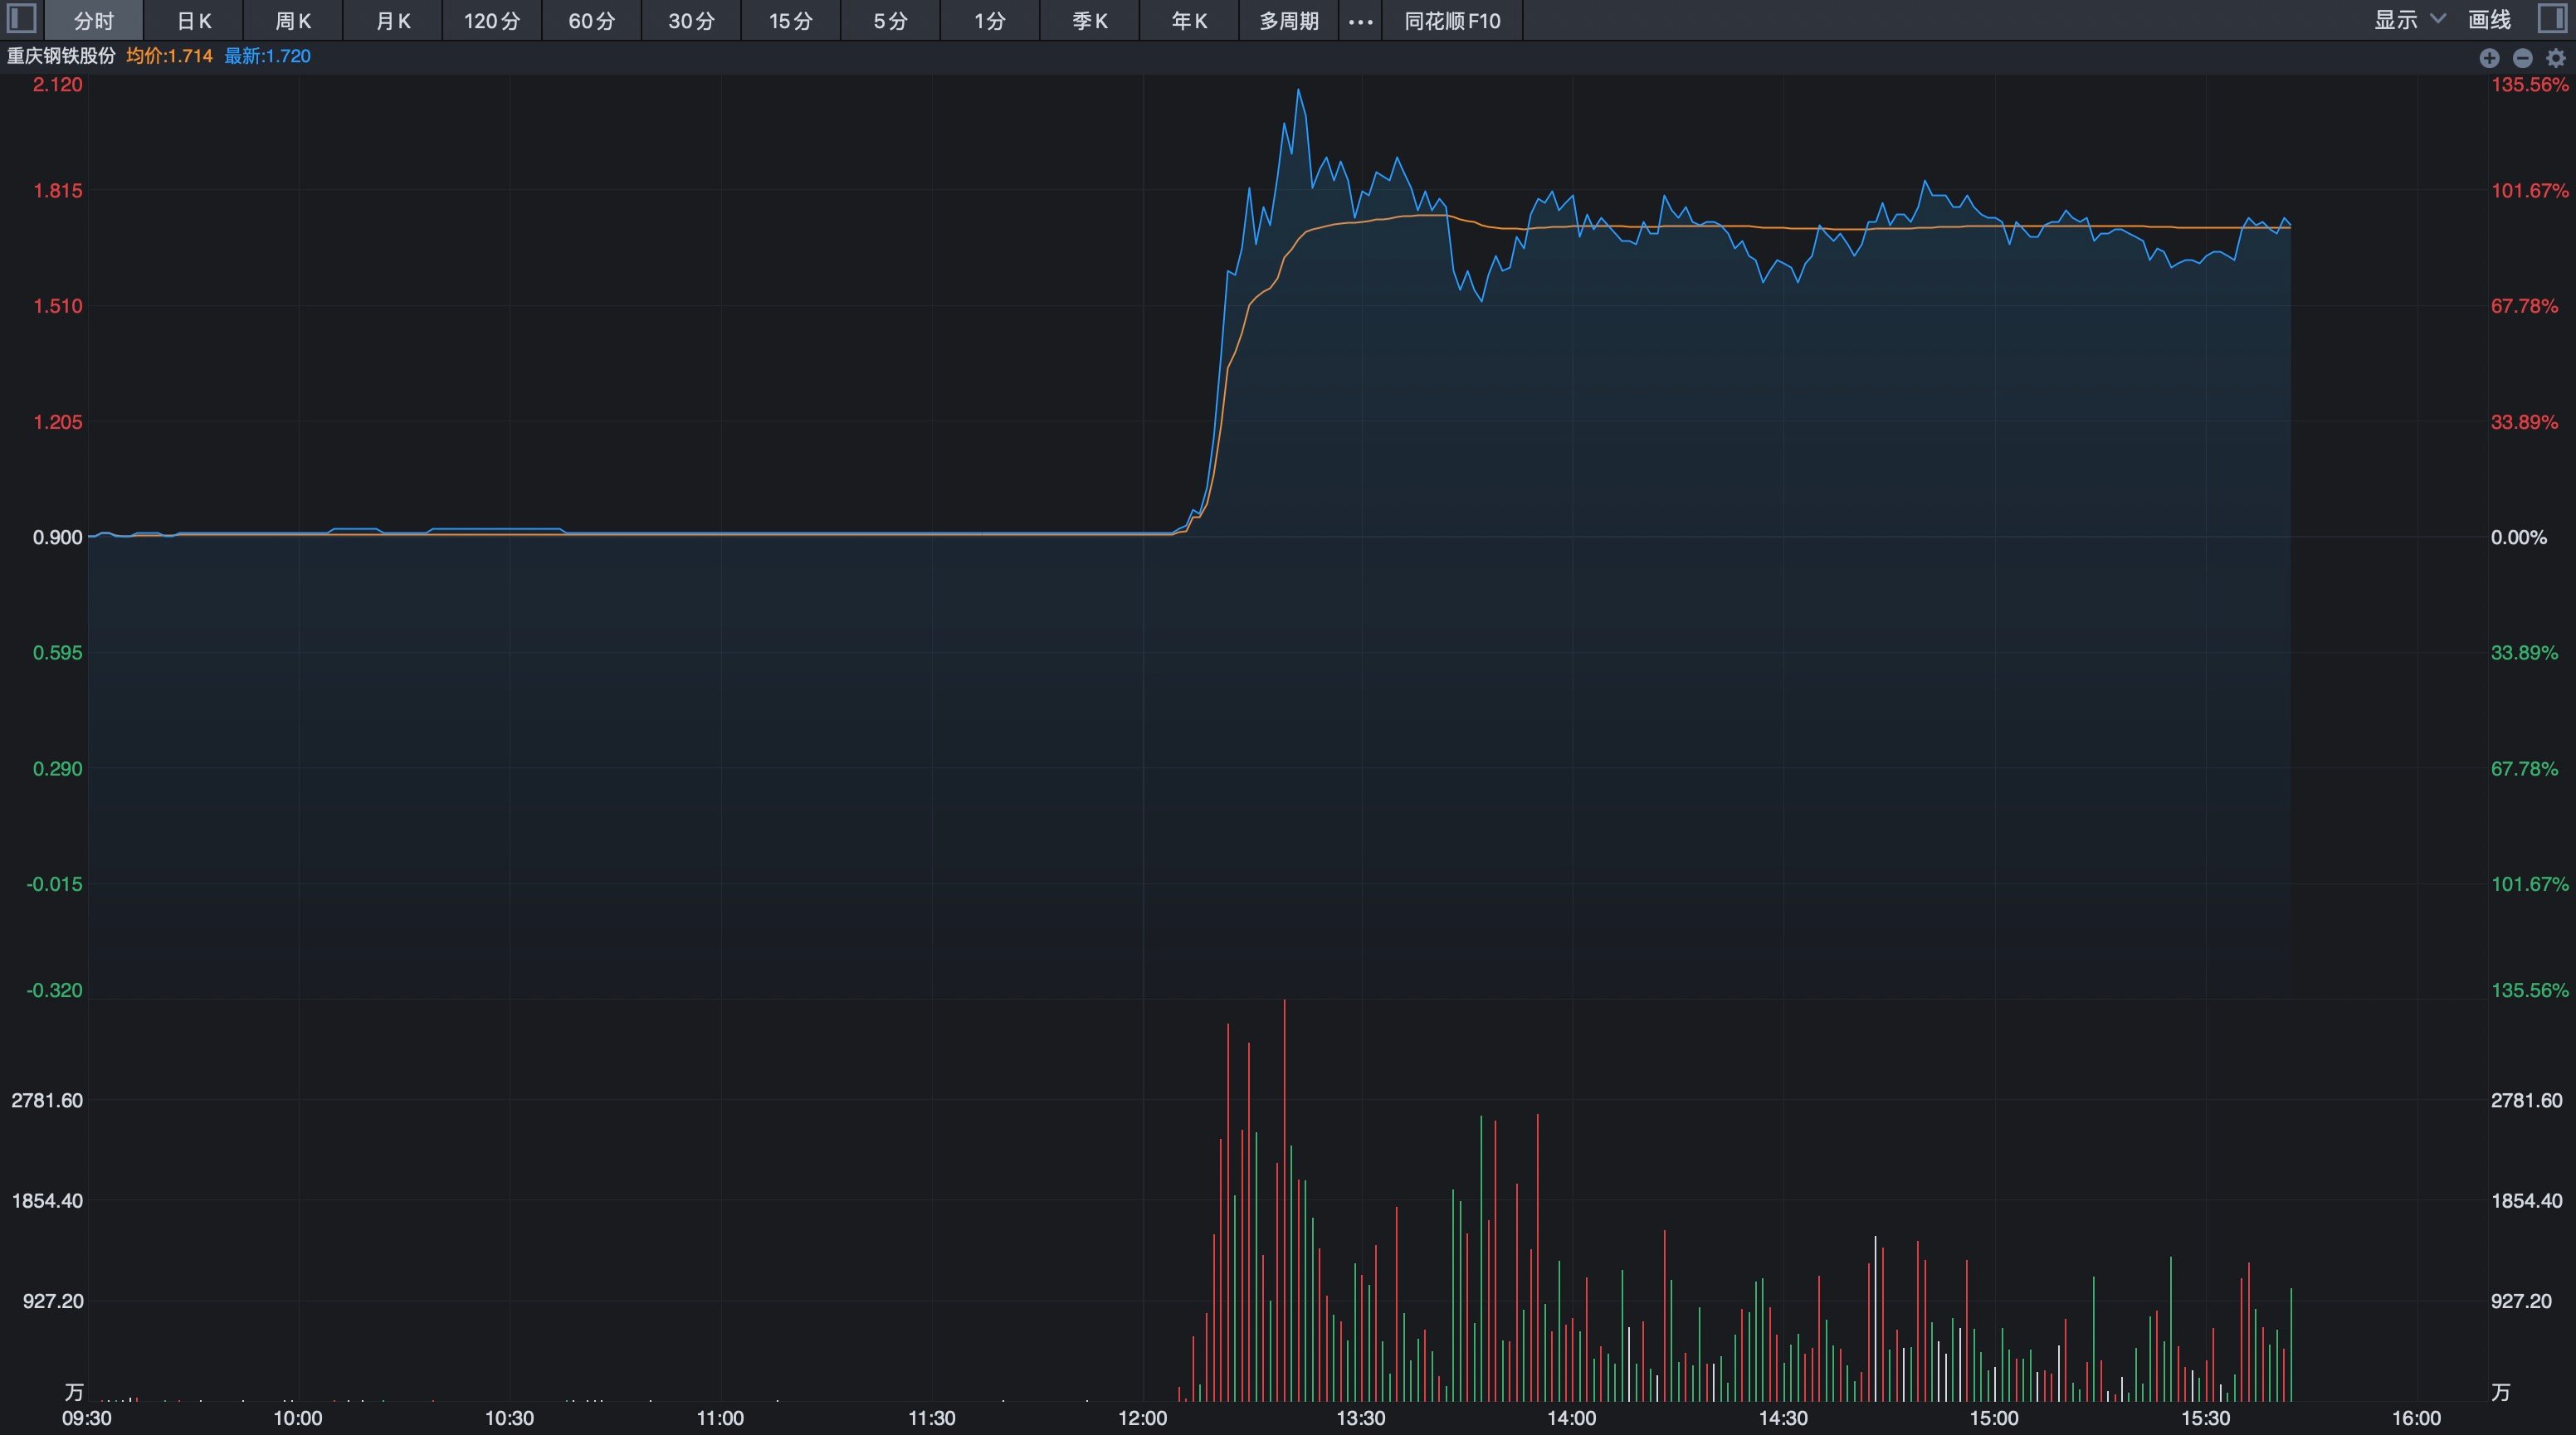Image resolution: width=2576 pixels, height=1435 pixels.
Task: Open the 画线 drawing tools
Action: click(x=2489, y=20)
